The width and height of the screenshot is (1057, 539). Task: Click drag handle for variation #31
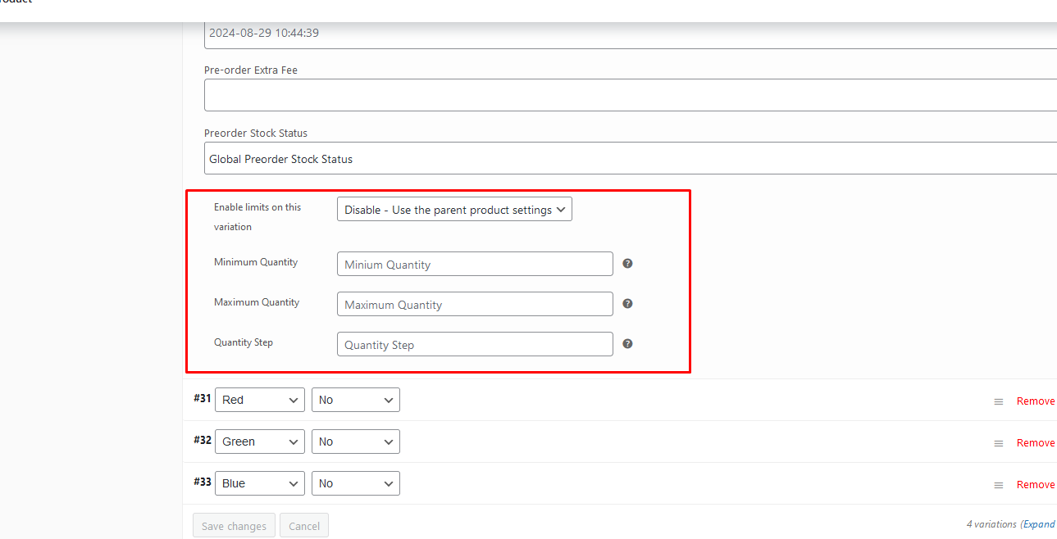(x=998, y=401)
